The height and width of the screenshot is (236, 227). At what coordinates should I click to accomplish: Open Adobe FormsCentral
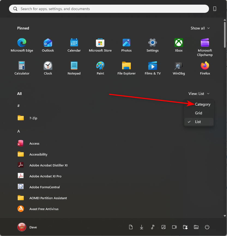click(39, 187)
